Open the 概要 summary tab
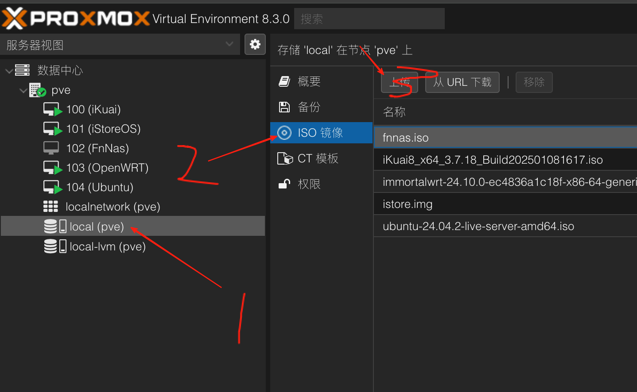 (x=321, y=81)
